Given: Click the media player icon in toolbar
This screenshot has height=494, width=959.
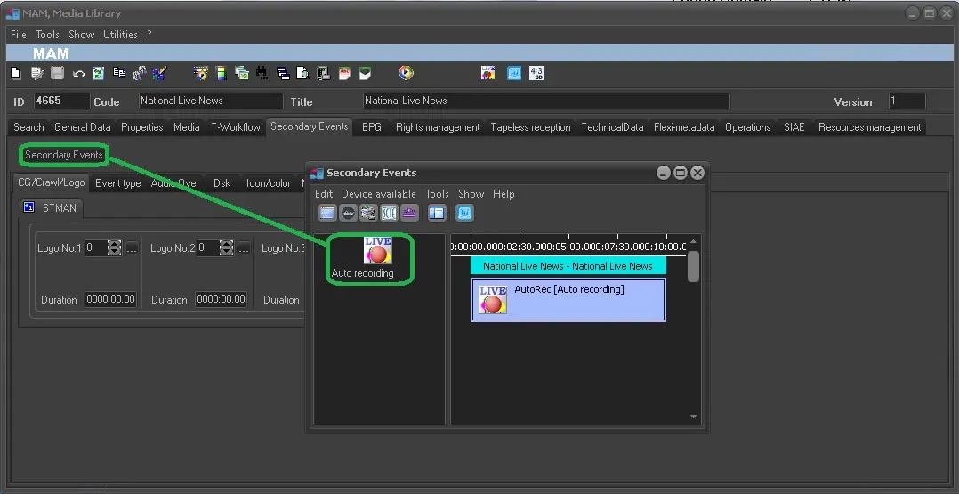Looking at the screenshot, I should (x=406, y=74).
